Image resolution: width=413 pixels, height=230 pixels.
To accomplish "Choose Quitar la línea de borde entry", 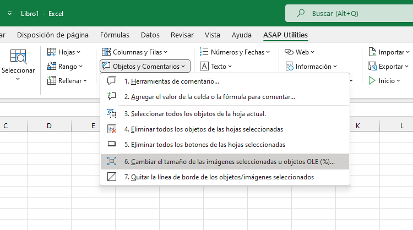I will click(225, 177).
